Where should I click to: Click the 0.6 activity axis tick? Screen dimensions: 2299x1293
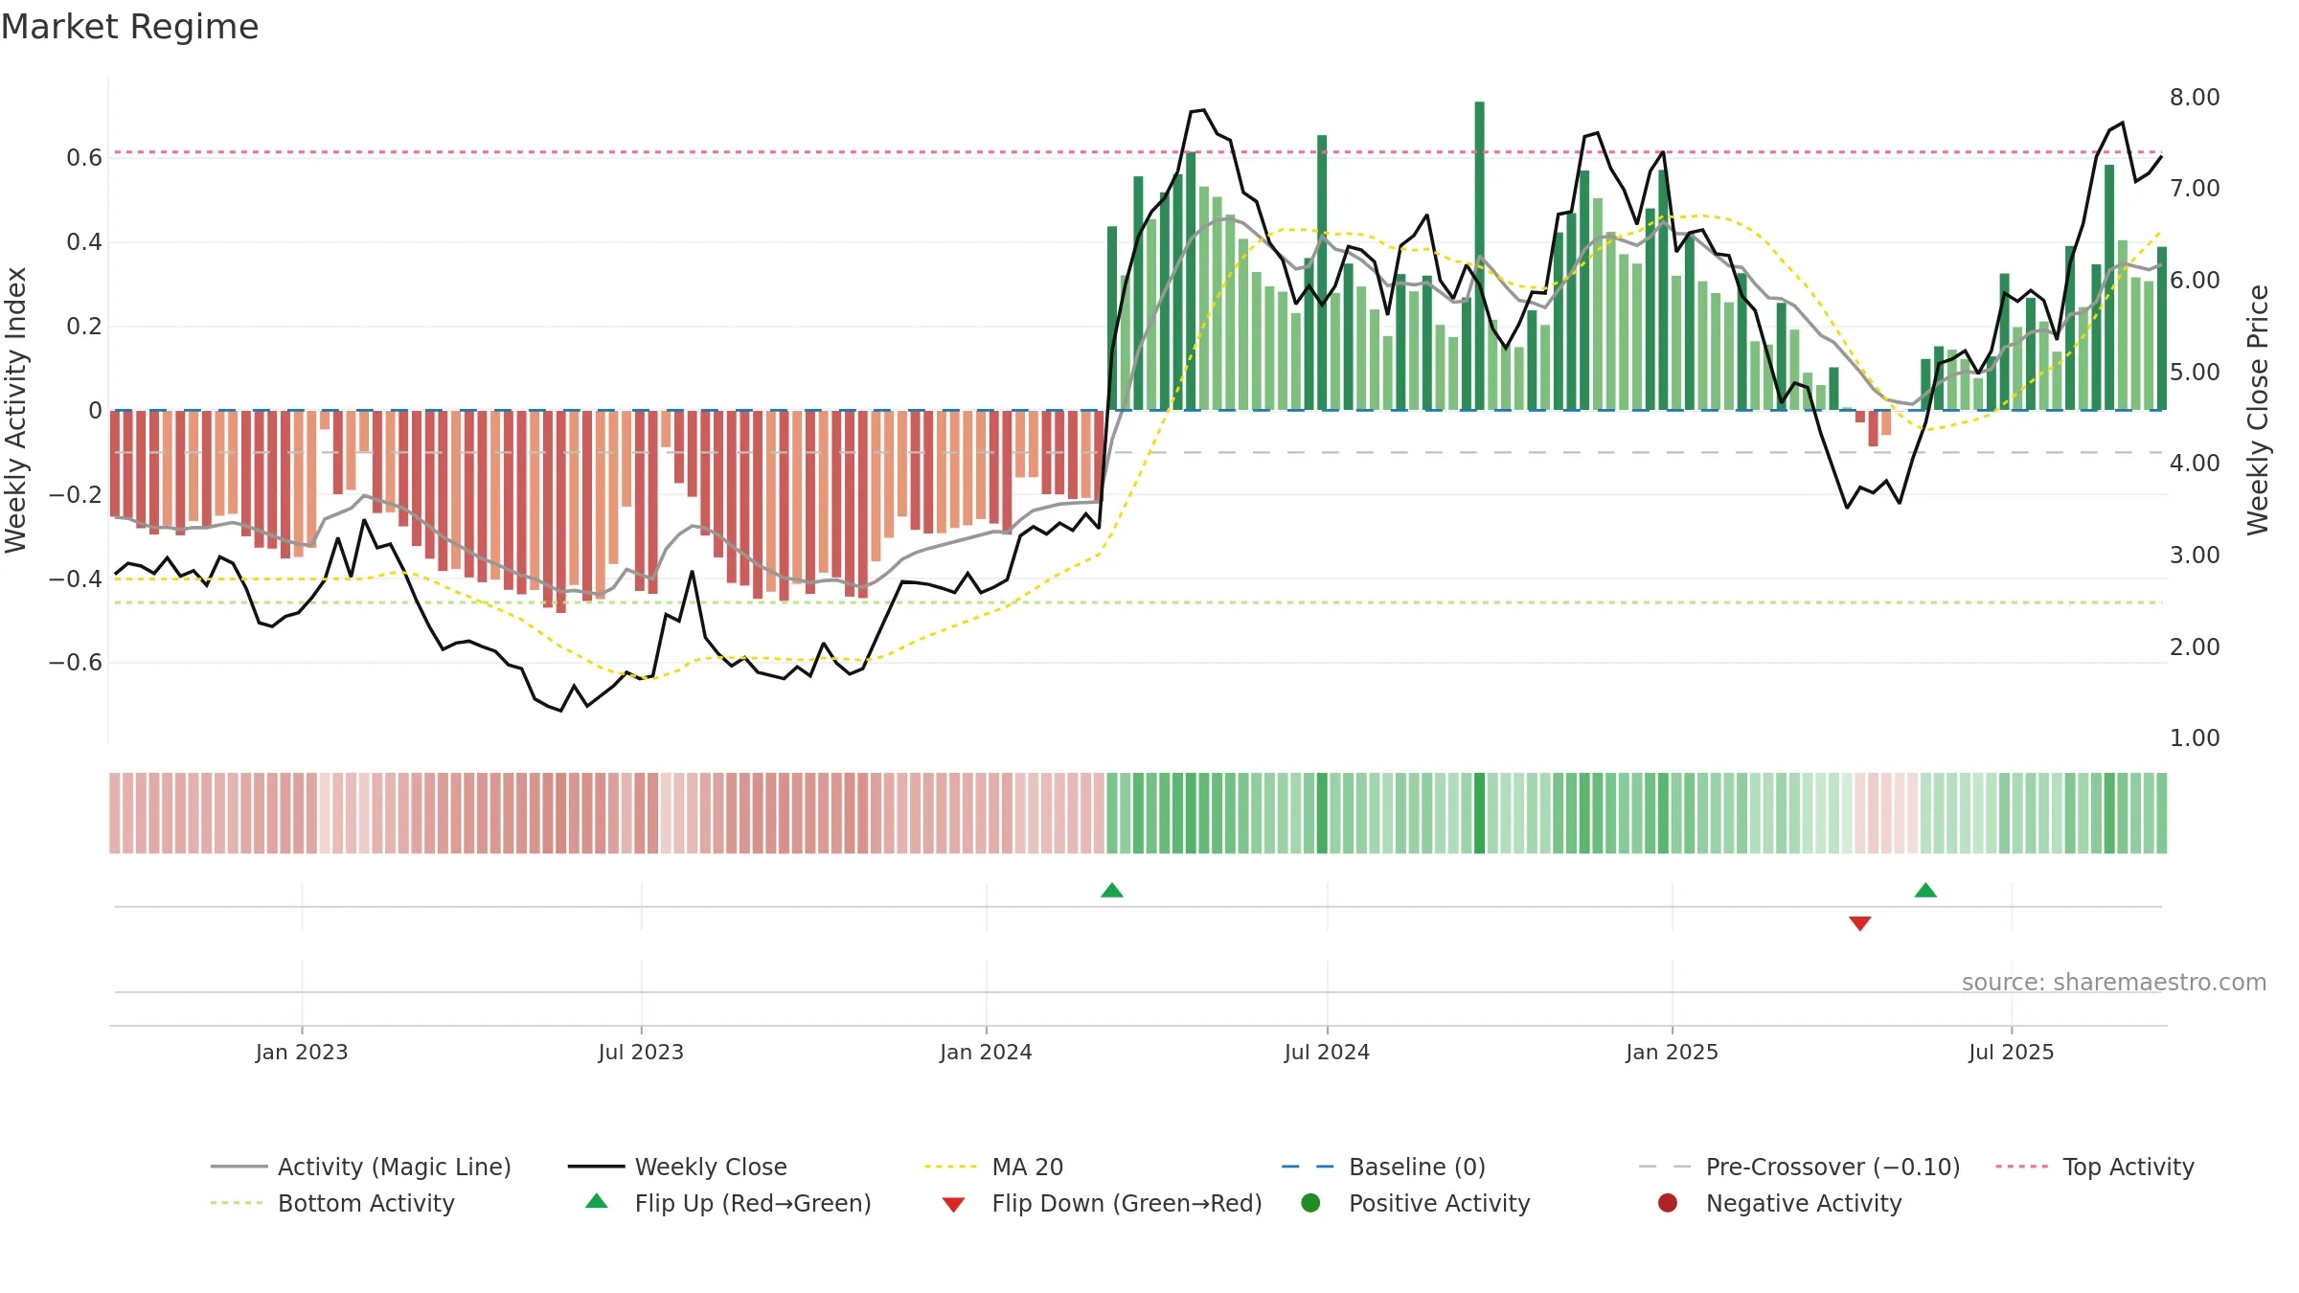click(84, 158)
